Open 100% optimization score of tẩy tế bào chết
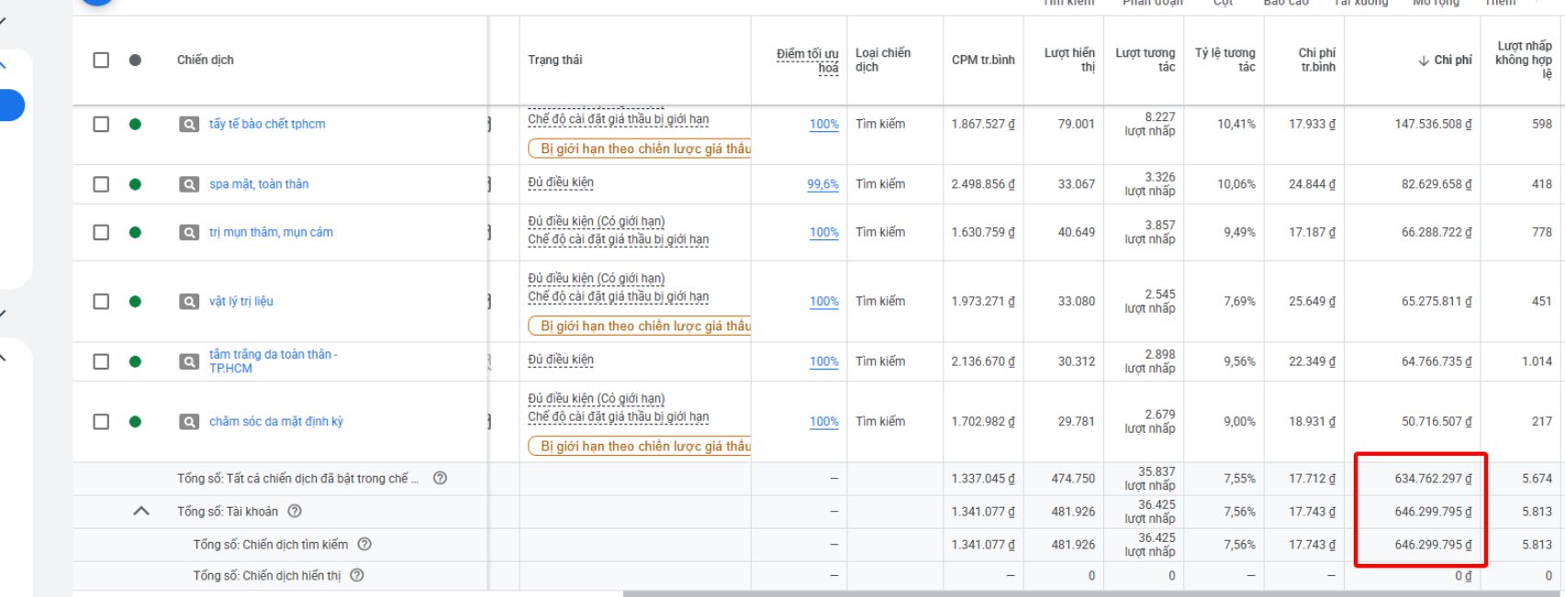The image size is (1565, 597). pyautogui.click(x=824, y=124)
